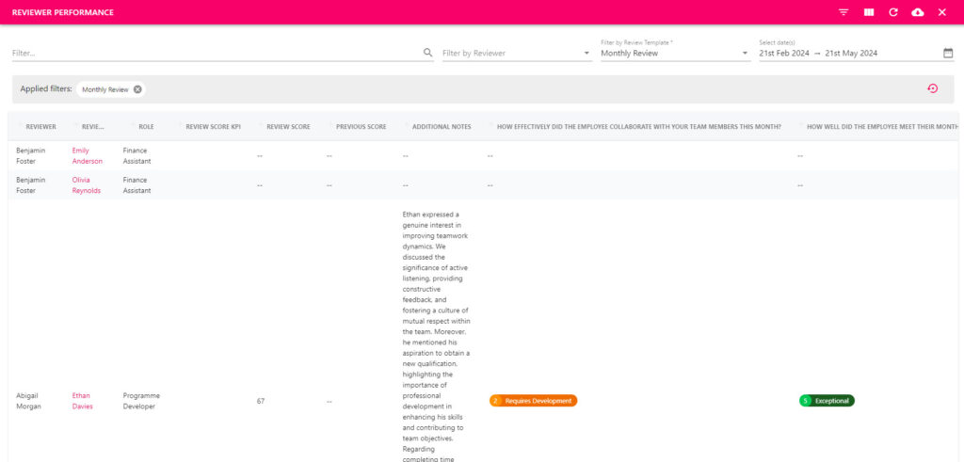Sort by the collaboration question column header
964x462 pixels.
tap(639, 127)
